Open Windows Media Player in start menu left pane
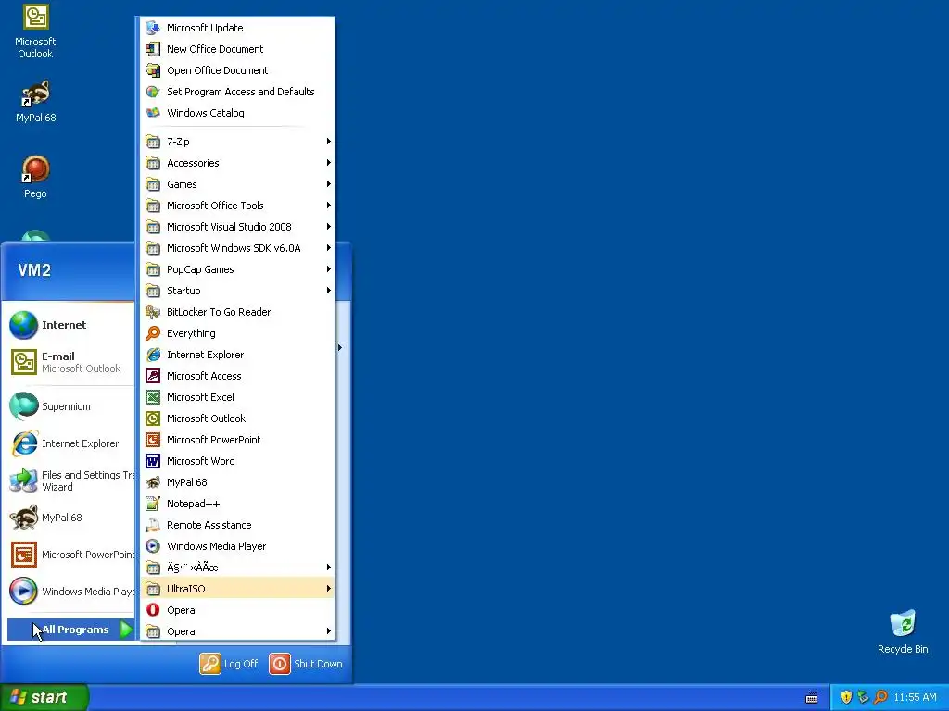949x711 pixels. pyautogui.click(x=70, y=592)
